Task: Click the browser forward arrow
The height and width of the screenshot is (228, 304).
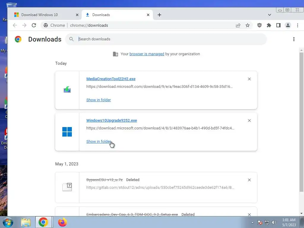Action: click(x=24, y=26)
